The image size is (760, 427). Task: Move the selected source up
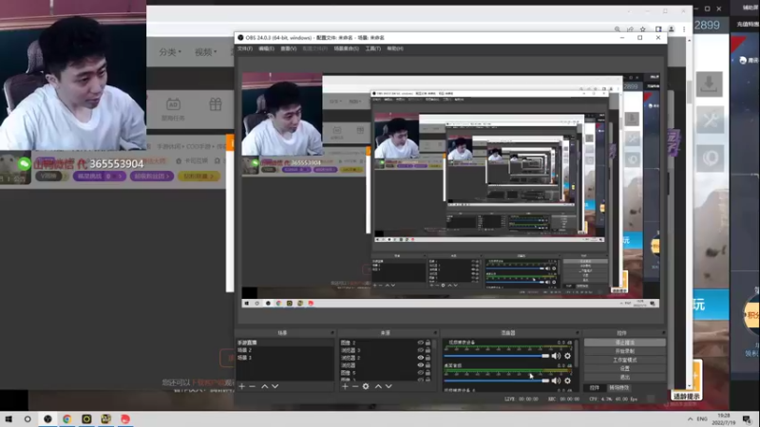click(378, 386)
